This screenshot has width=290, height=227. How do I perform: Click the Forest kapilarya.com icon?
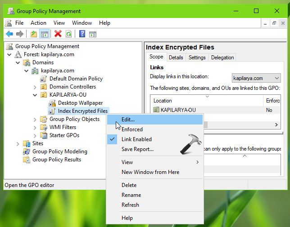pyautogui.click(x=18, y=54)
